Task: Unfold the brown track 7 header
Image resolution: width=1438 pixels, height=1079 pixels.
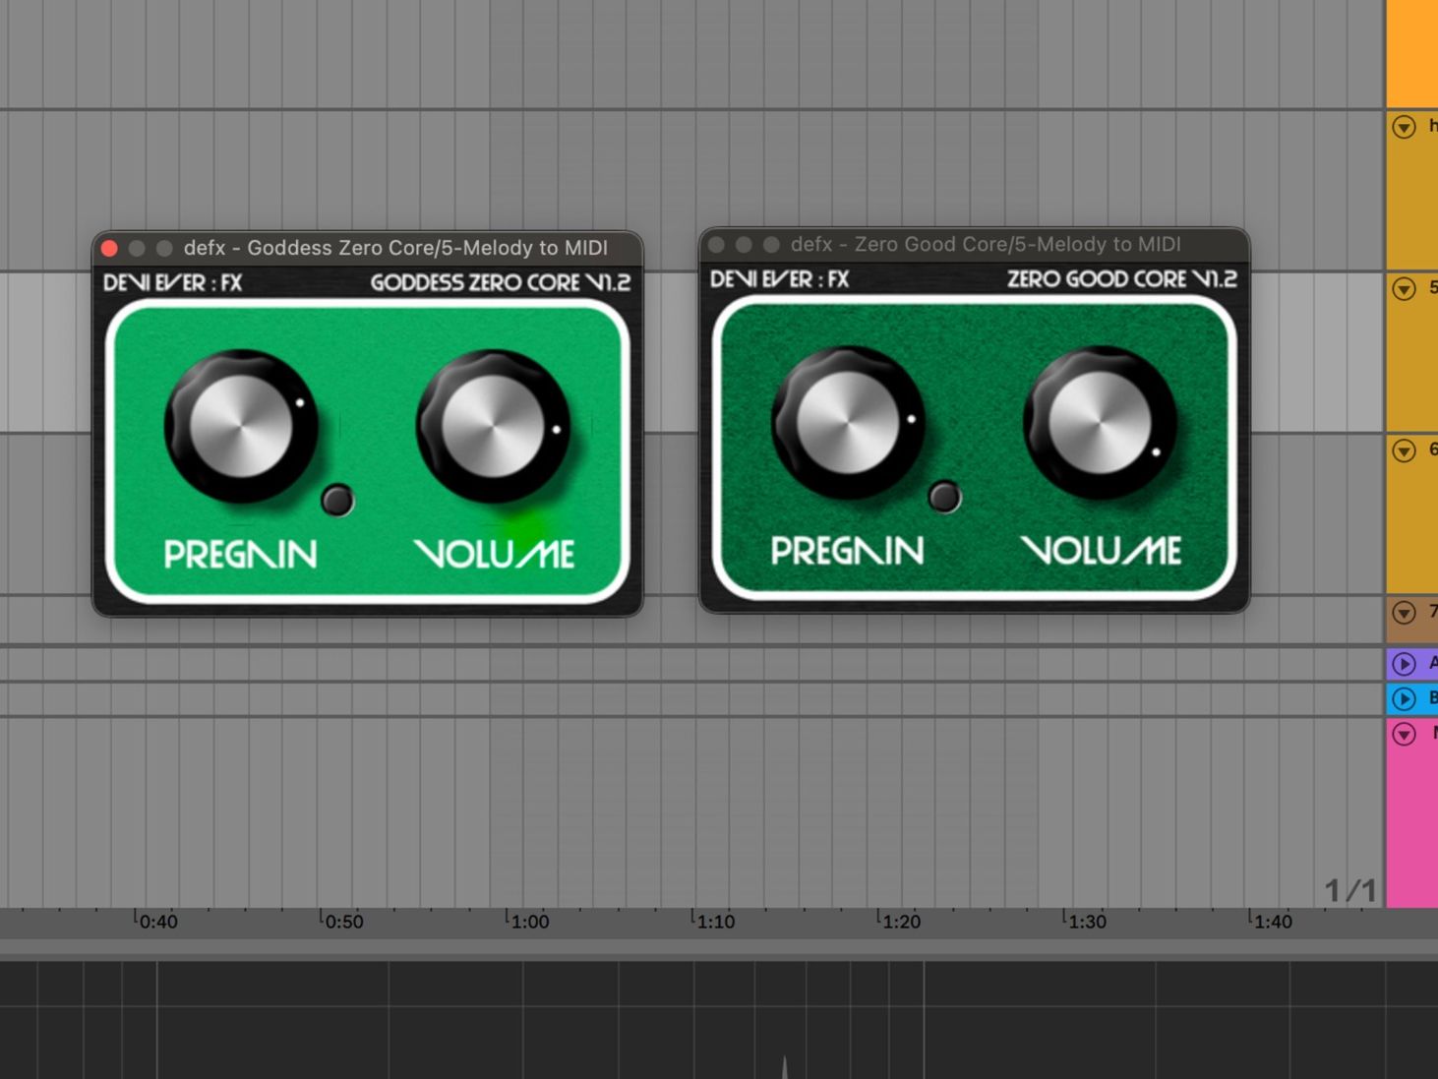Action: click(x=1405, y=612)
